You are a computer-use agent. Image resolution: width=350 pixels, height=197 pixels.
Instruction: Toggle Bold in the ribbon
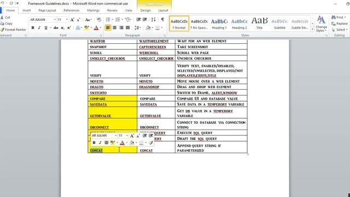(x=33, y=28)
